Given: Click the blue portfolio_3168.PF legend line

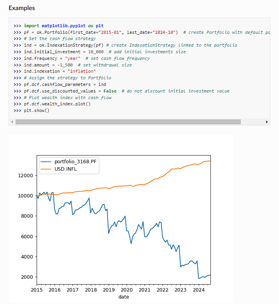Looking at the screenshot, I should (x=46, y=162).
